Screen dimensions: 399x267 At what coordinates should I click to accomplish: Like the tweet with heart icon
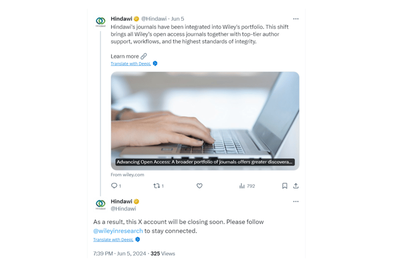tap(199, 186)
